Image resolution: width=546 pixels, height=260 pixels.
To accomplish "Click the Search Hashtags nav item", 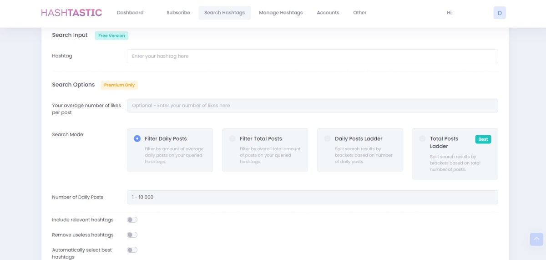I will [x=225, y=13].
